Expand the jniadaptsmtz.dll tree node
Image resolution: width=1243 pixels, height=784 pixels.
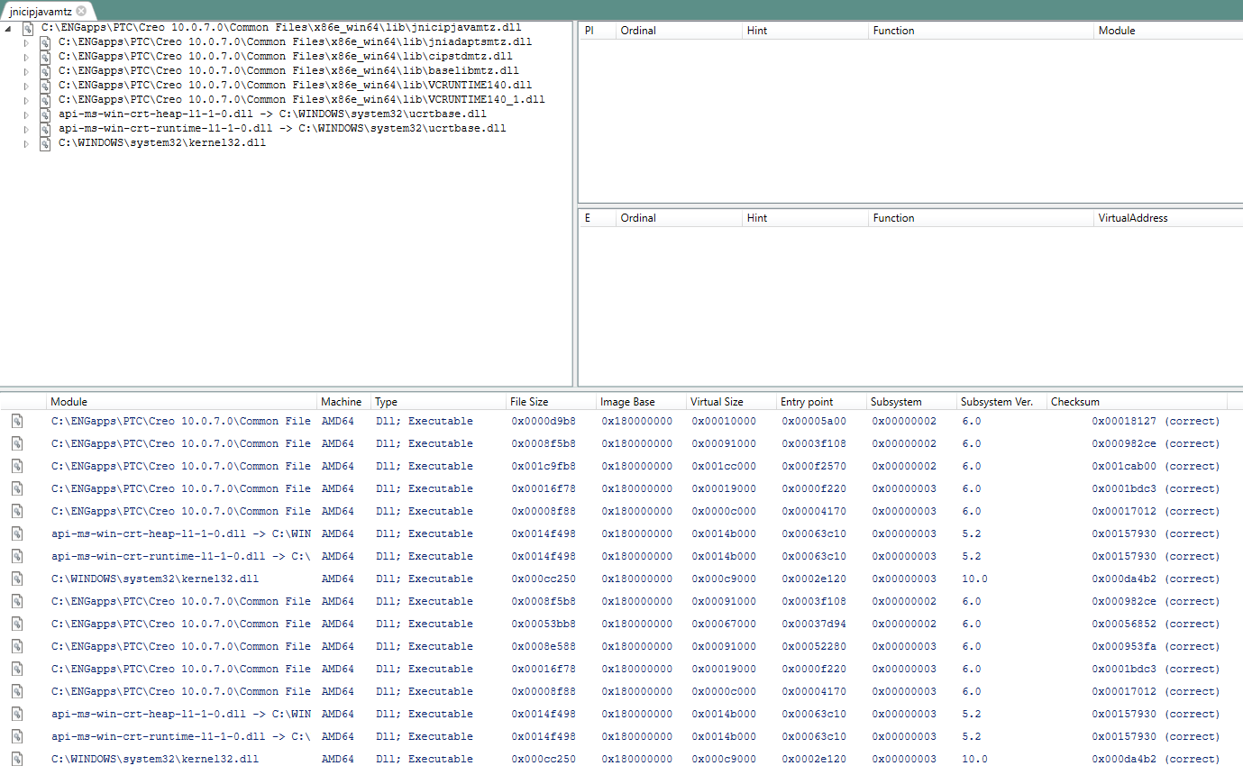coord(26,42)
